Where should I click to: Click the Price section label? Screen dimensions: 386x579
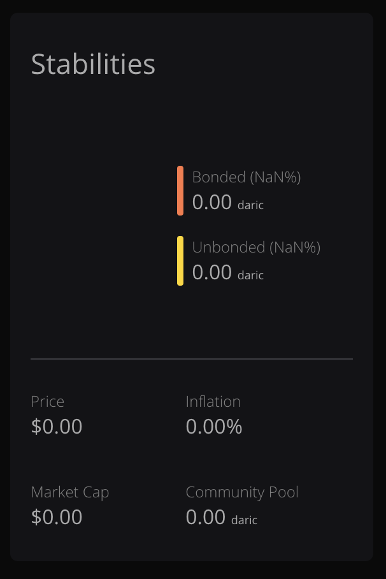point(47,402)
